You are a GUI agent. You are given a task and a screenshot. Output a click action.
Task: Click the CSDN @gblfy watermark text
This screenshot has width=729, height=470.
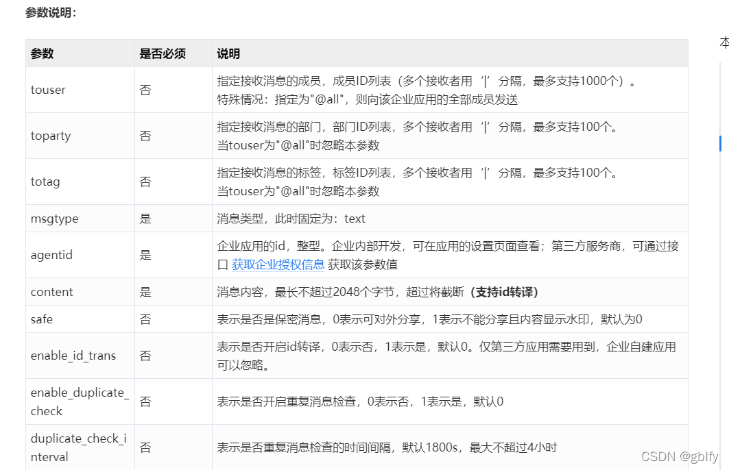click(680, 456)
